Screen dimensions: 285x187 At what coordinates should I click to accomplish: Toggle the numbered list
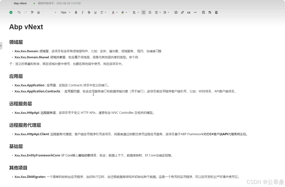coord(150,12)
